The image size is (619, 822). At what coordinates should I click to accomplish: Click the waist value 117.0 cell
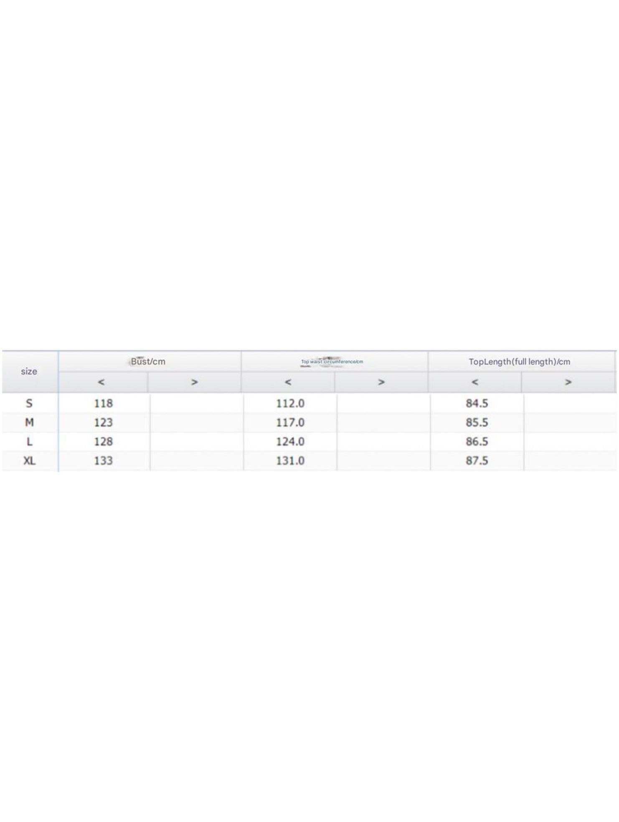[290, 423]
